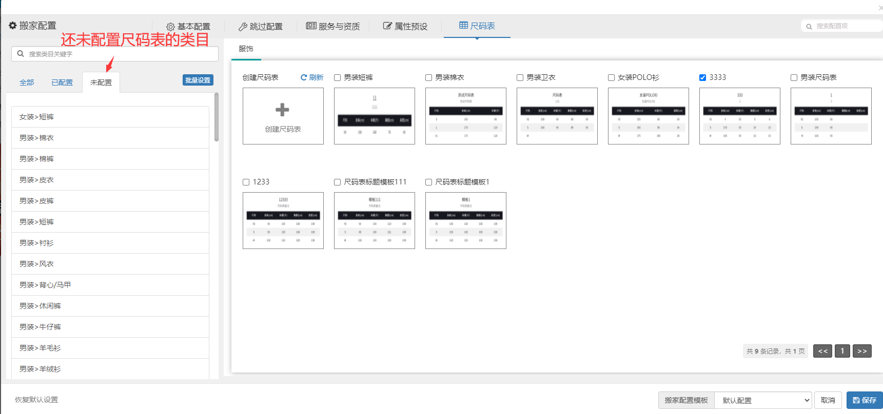
Task: Uncheck the 3333 size chart checkbox
Action: [703, 78]
